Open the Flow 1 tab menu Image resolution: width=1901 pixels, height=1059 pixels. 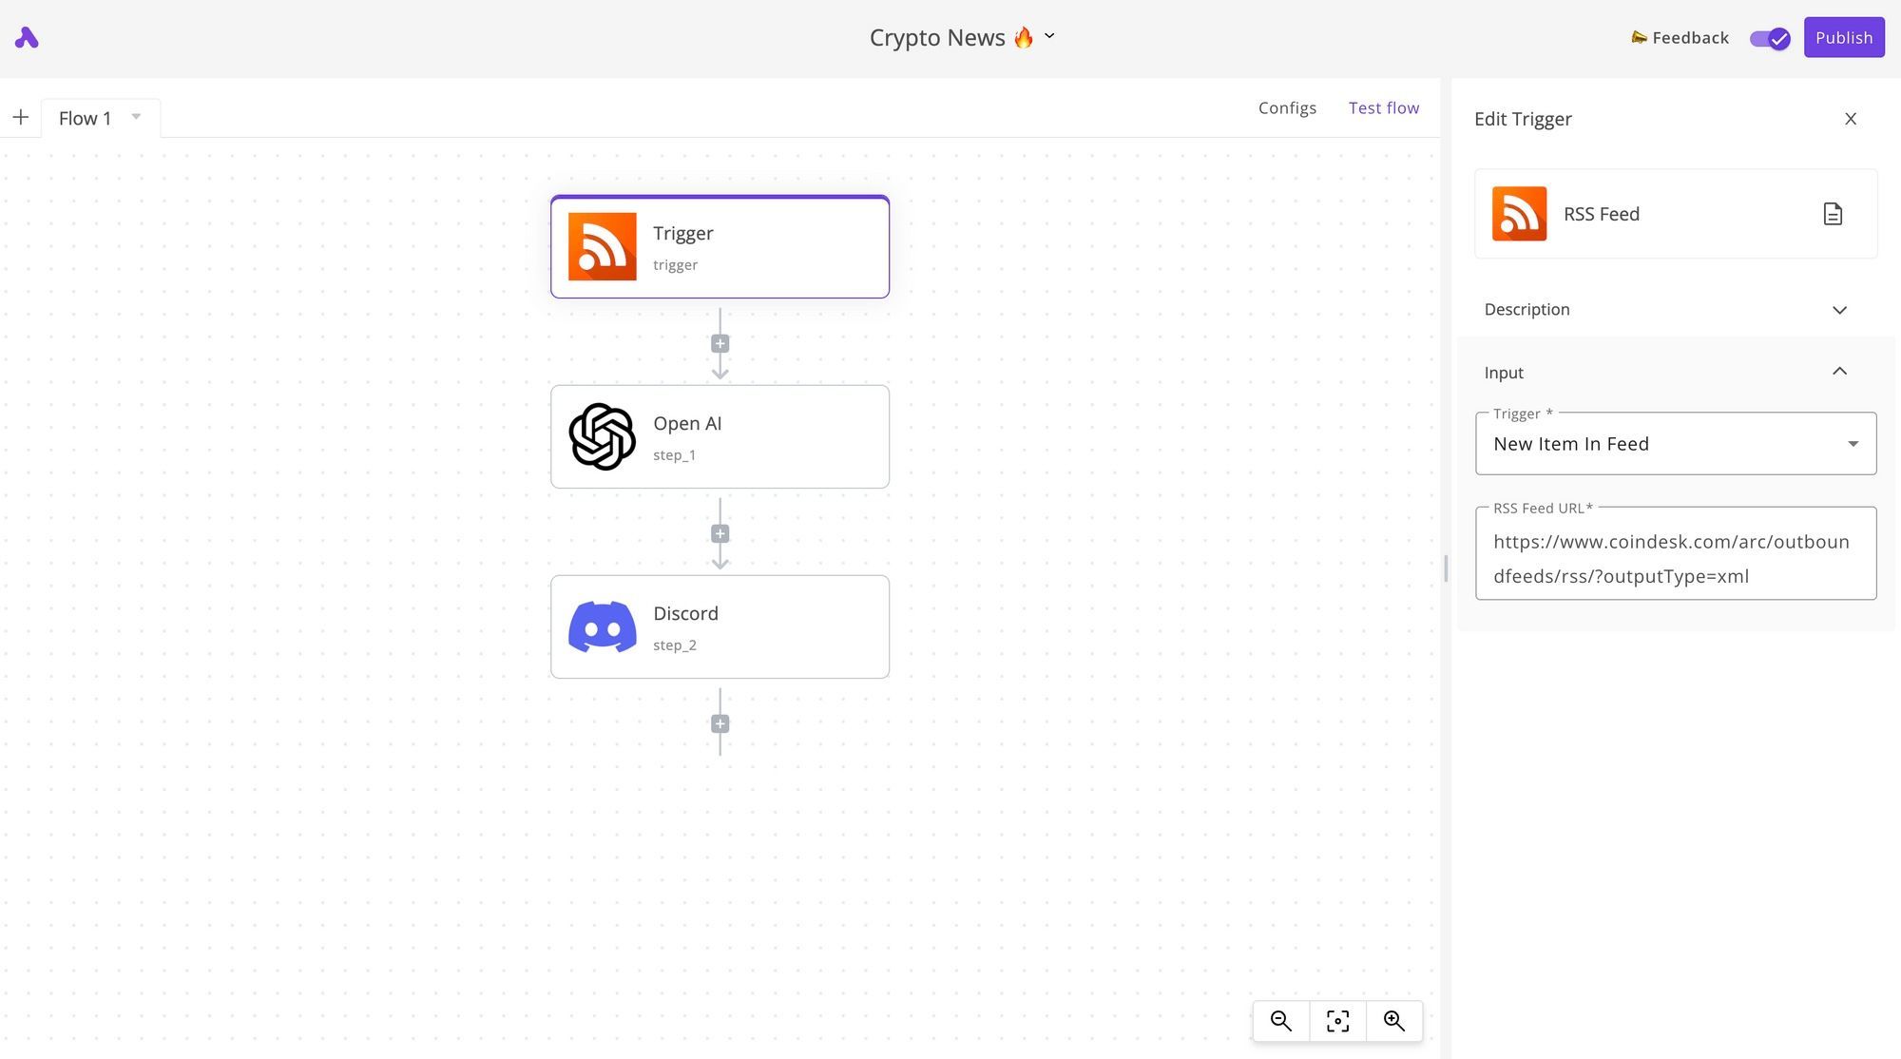[x=136, y=117]
